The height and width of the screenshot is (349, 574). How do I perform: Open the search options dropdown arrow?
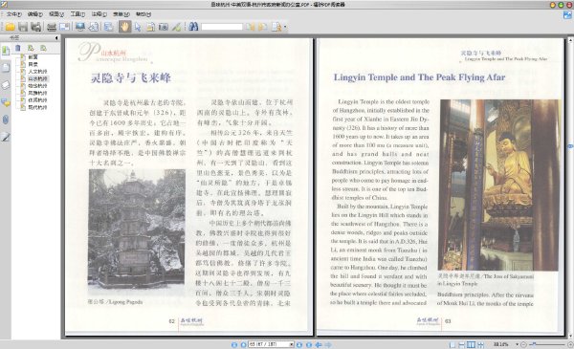285,27
